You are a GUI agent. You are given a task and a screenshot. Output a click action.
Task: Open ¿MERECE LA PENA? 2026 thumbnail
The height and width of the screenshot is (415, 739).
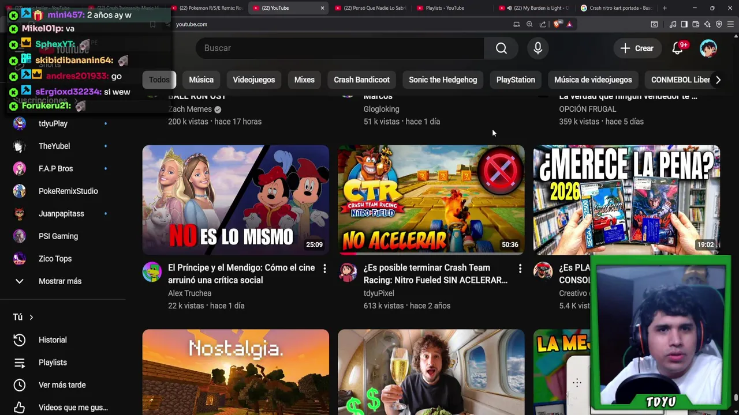click(x=626, y=200)
